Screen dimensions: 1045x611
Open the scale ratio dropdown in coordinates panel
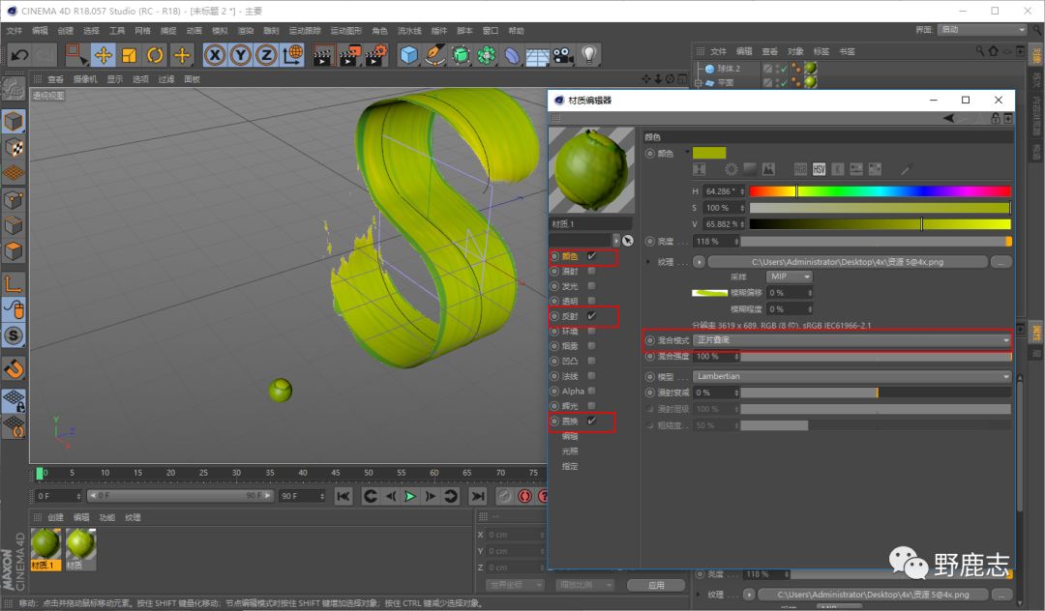583,585
